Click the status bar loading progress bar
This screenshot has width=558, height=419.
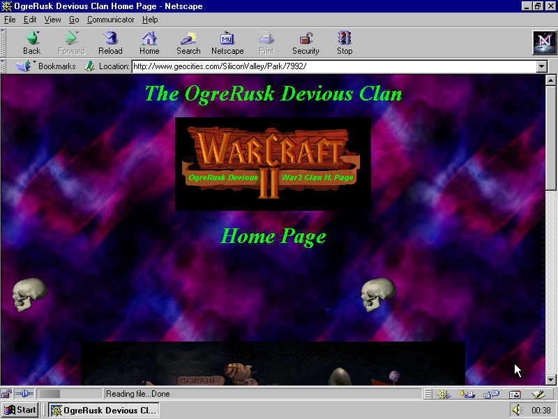click(69, 394)
